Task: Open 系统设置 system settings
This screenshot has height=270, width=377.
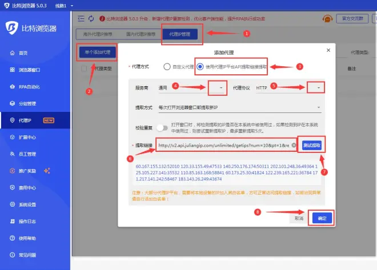Action: 26,204
